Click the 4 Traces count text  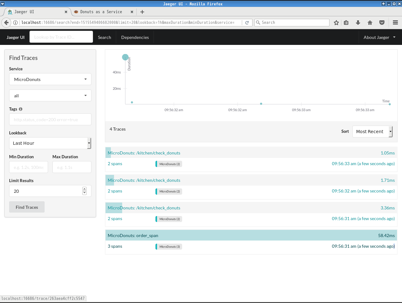pyautogui.click(x=117, y=129)
